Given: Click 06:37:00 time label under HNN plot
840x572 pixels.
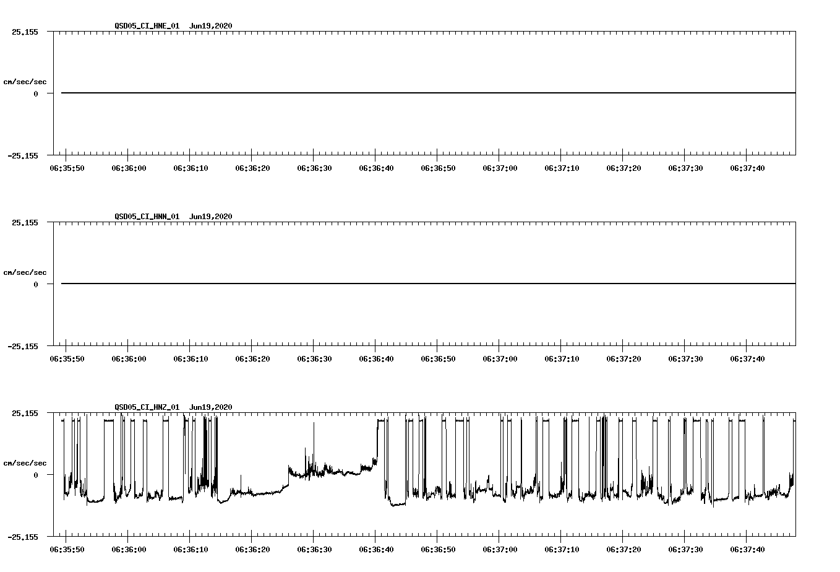Looking at the screenshot, I should coord(500,359).
